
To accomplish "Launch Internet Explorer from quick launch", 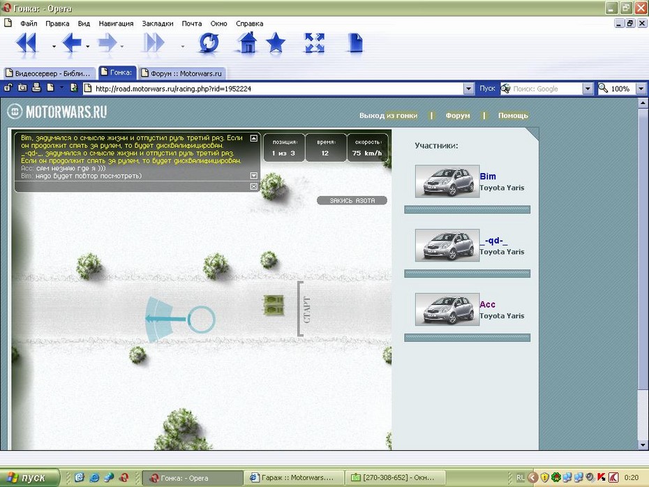I will 94,477.
